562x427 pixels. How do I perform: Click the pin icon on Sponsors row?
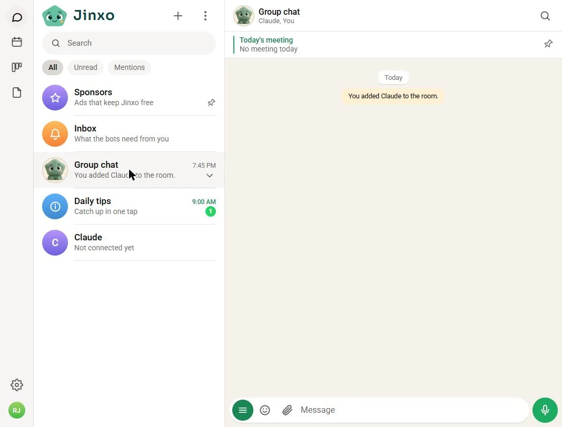tap(211, 103)
